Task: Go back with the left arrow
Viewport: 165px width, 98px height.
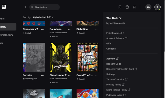Action: coord(25,7)
